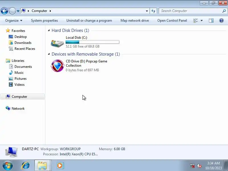
Task: Click the Change your view icon
Action: pos(196,21)
